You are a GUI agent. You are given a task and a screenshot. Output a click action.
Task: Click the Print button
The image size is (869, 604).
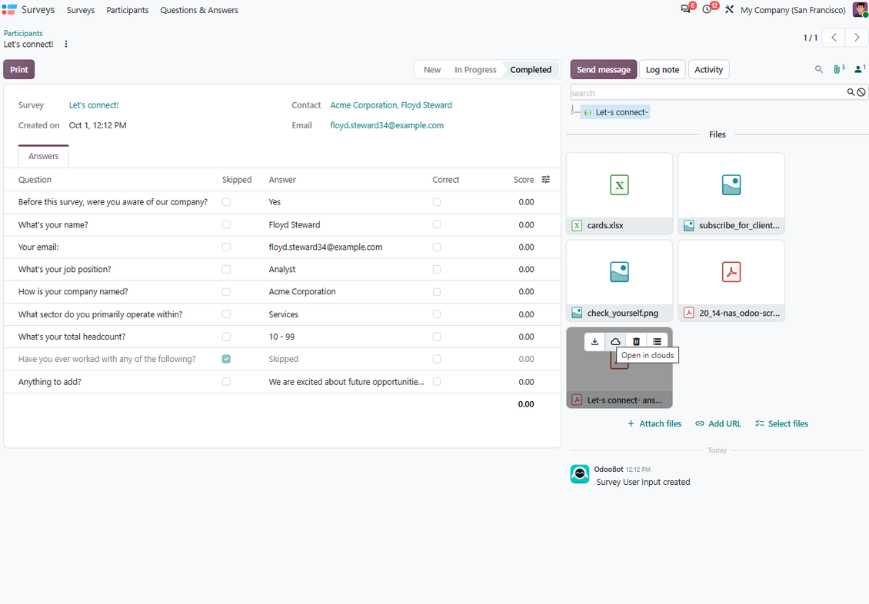click(19, 70)
